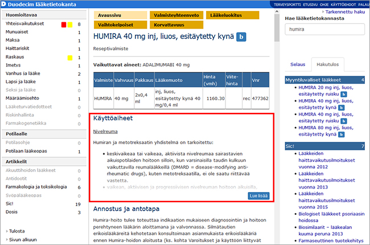Click the 477362 Vnr table cell
The width and height of the screenshot is (370, 245).
pos(260,99)
